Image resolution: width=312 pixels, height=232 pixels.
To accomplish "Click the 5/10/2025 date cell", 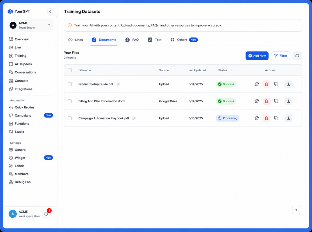I will click(x=196, y=118).
